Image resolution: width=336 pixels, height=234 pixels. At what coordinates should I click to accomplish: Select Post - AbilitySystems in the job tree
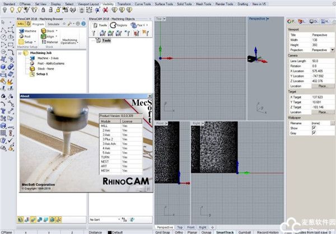pyautogui.click(x=51, y=63)
